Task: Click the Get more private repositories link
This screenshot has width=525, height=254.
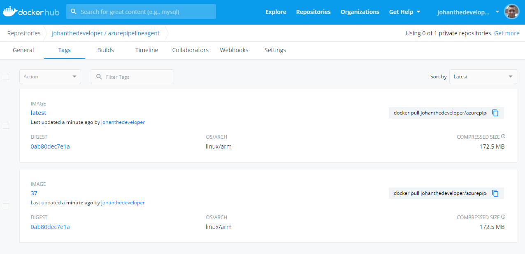Action: click(x=507, y=33)
